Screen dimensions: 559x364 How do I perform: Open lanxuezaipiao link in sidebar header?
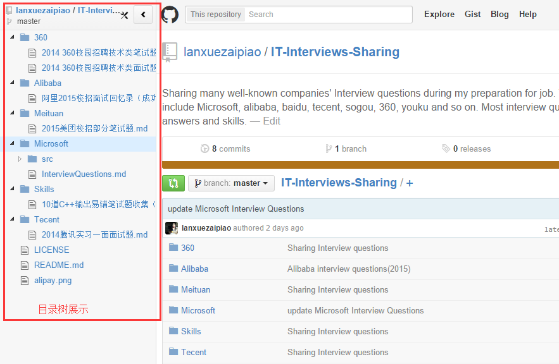pos(43,10)
